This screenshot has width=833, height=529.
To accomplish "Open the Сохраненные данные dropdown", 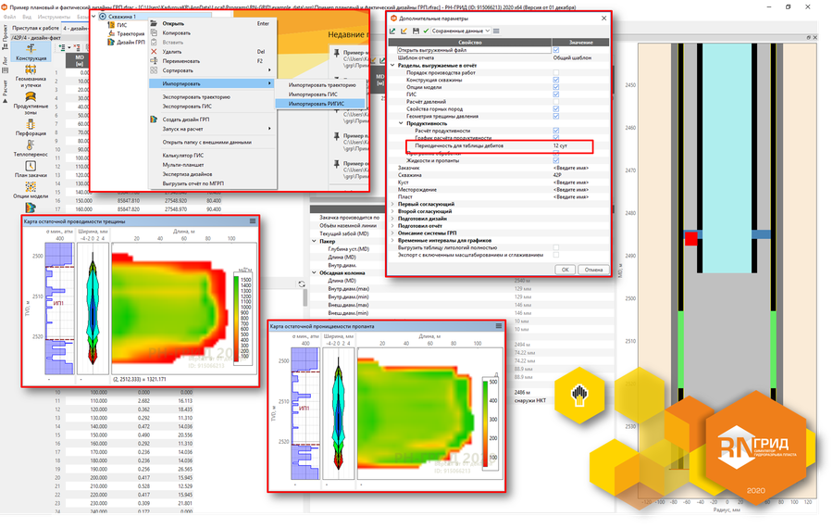I will click(x=463, y=31).
